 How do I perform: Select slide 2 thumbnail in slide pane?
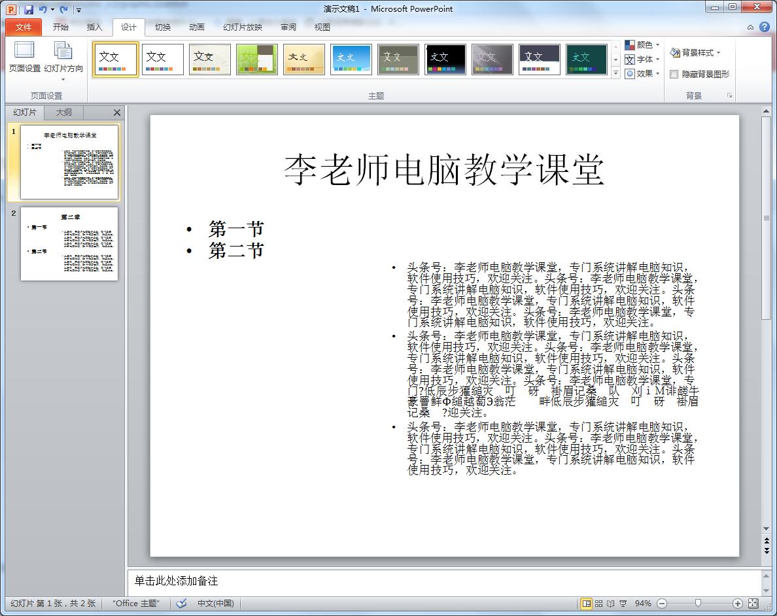69,244
